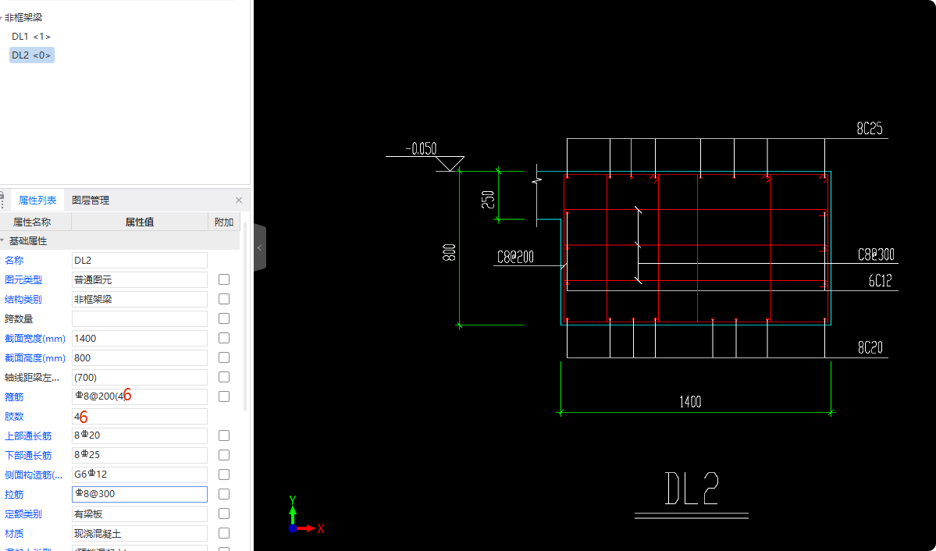The image size is (936, 551).
Task: Edit the 箍筋 value field
Action: point(140,396)
